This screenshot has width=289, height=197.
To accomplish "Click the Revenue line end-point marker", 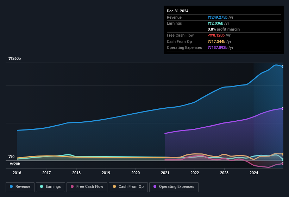I will click(x=283, y=66).
